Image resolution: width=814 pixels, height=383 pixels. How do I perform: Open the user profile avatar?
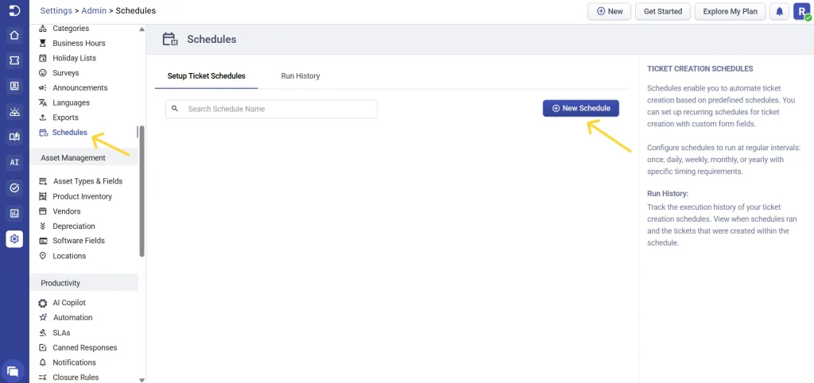coord(801,11)
